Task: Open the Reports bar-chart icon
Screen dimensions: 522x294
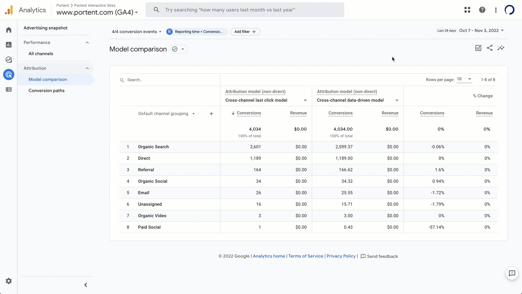Action: (x=9, y=45)
